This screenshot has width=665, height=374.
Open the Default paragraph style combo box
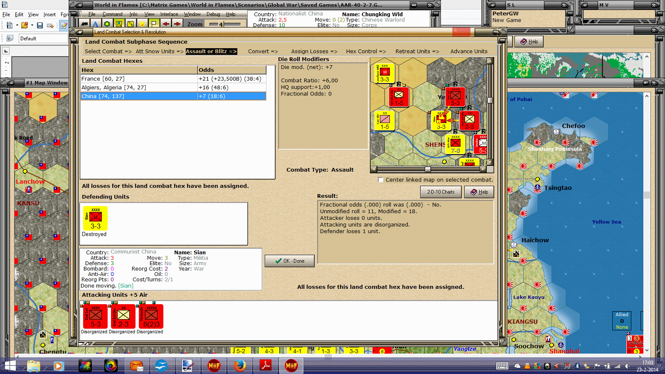point(43,39)
